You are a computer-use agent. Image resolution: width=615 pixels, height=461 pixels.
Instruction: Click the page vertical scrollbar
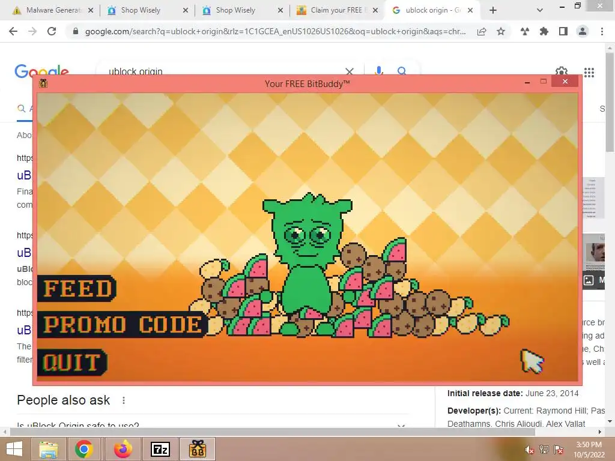[x=610, y=102]
